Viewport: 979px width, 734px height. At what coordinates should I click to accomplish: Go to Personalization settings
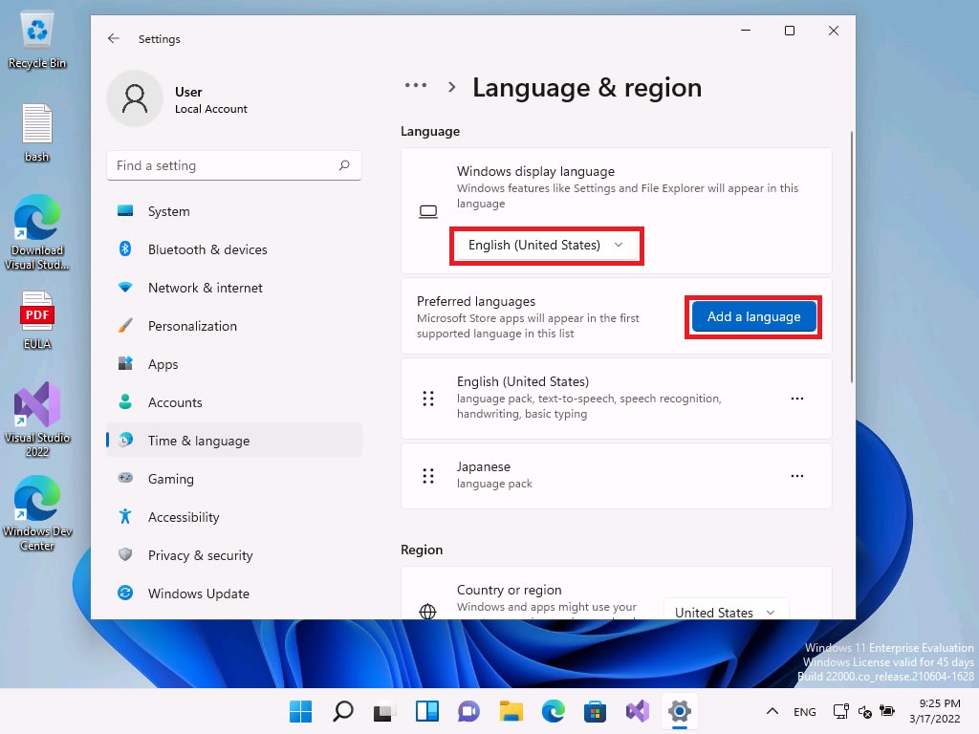coord(192,326)
